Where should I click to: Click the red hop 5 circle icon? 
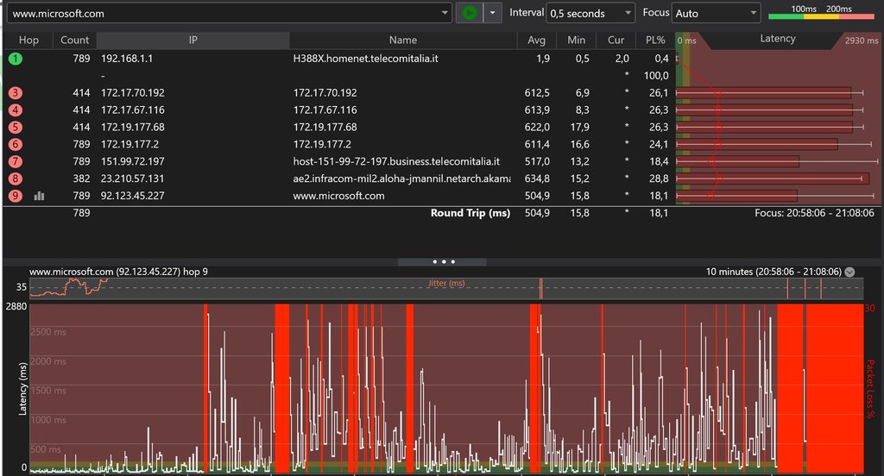(x=16, y=128)
